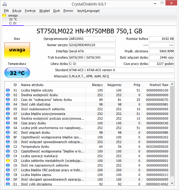Viewport: 179px width, 190px height.
Task: Select row 'Liczba sektorów niestabilnych'
Action: point(87,161)
